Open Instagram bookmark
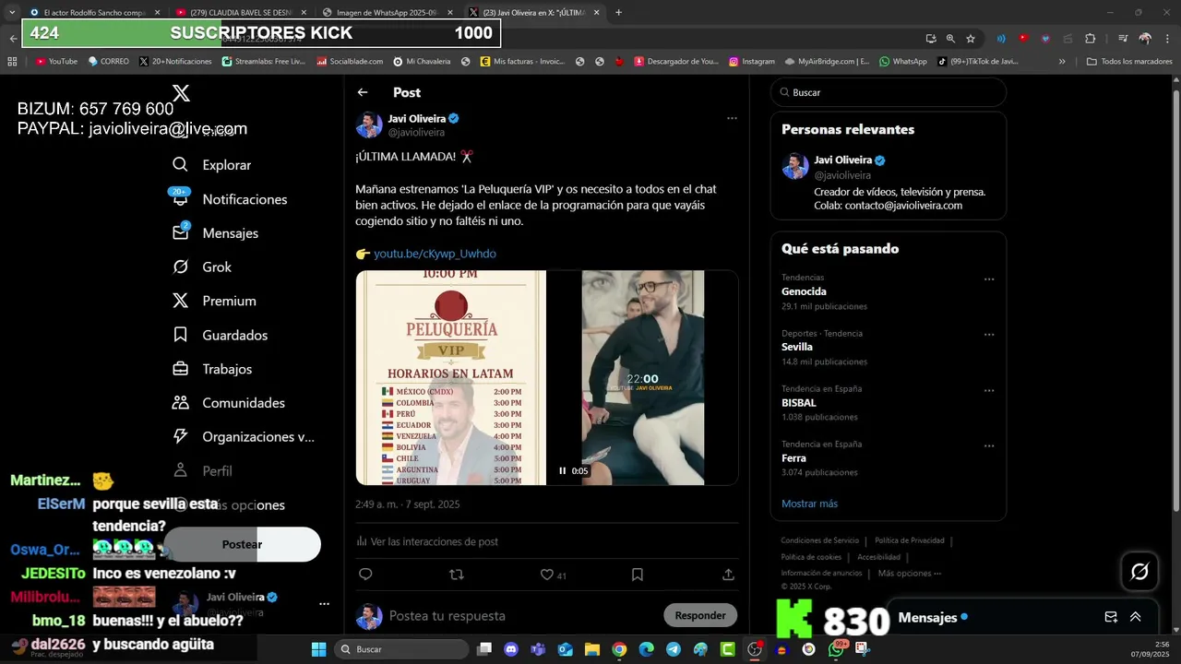This screenshot has width=1181, height=664. pyautogui.click(x=751, y=62)
